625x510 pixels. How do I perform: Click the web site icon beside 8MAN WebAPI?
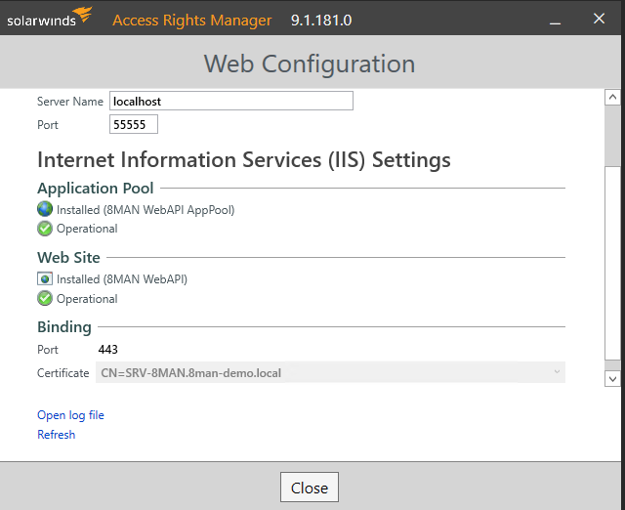tap(45, 278)
